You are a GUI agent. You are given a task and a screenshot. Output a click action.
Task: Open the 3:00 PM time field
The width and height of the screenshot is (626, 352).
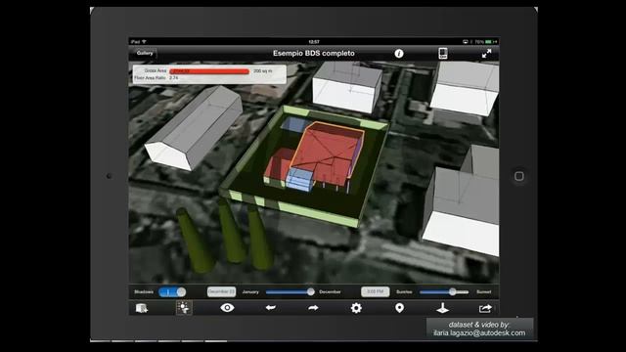point(375,291)
